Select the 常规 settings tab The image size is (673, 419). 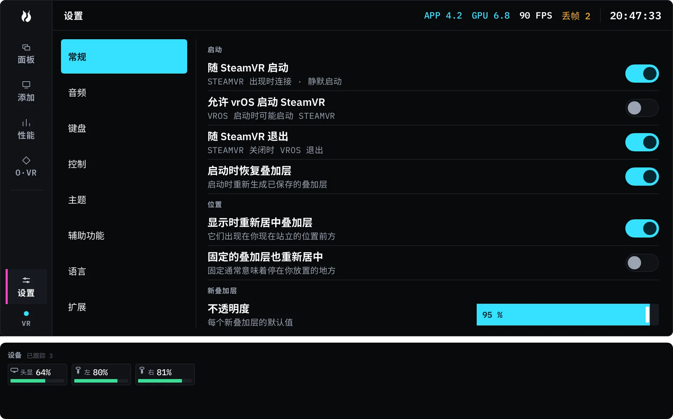tap(124, 56)
